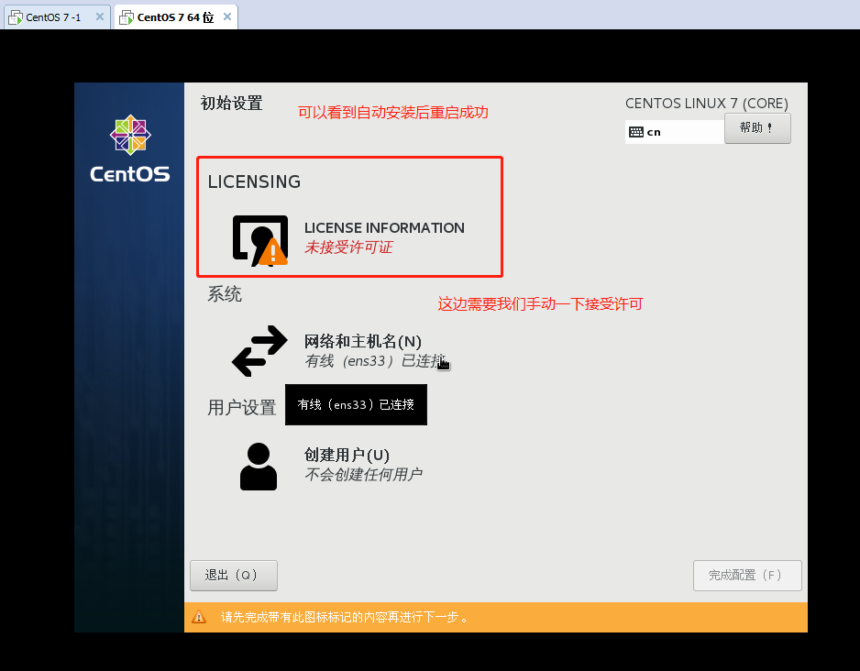Click the CENTOS LINUX 7 (CORE) label

click(706, 103)
